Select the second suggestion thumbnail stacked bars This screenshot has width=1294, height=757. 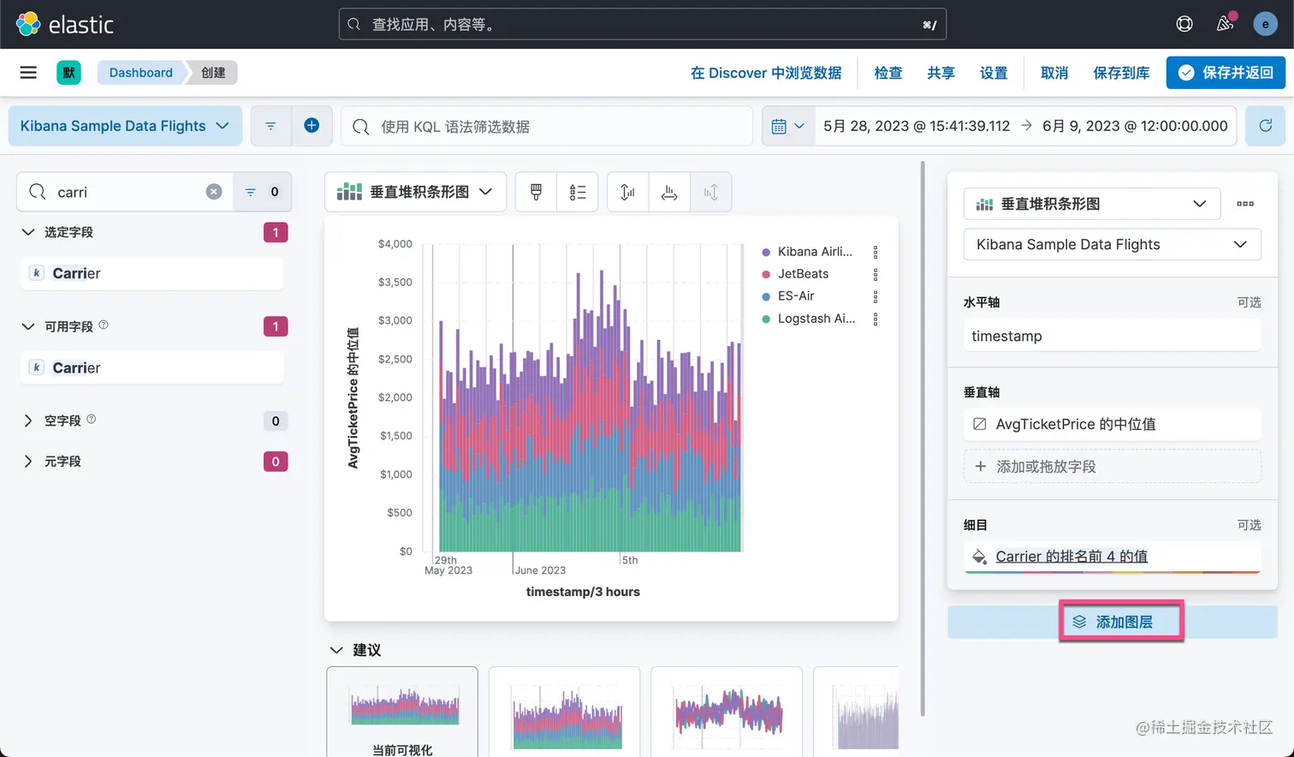[565, 712]
